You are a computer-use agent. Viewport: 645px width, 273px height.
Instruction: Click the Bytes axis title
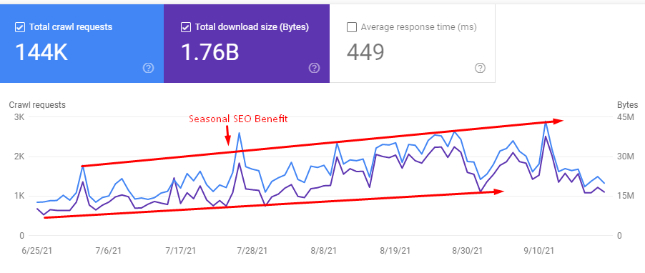[628, 104]
